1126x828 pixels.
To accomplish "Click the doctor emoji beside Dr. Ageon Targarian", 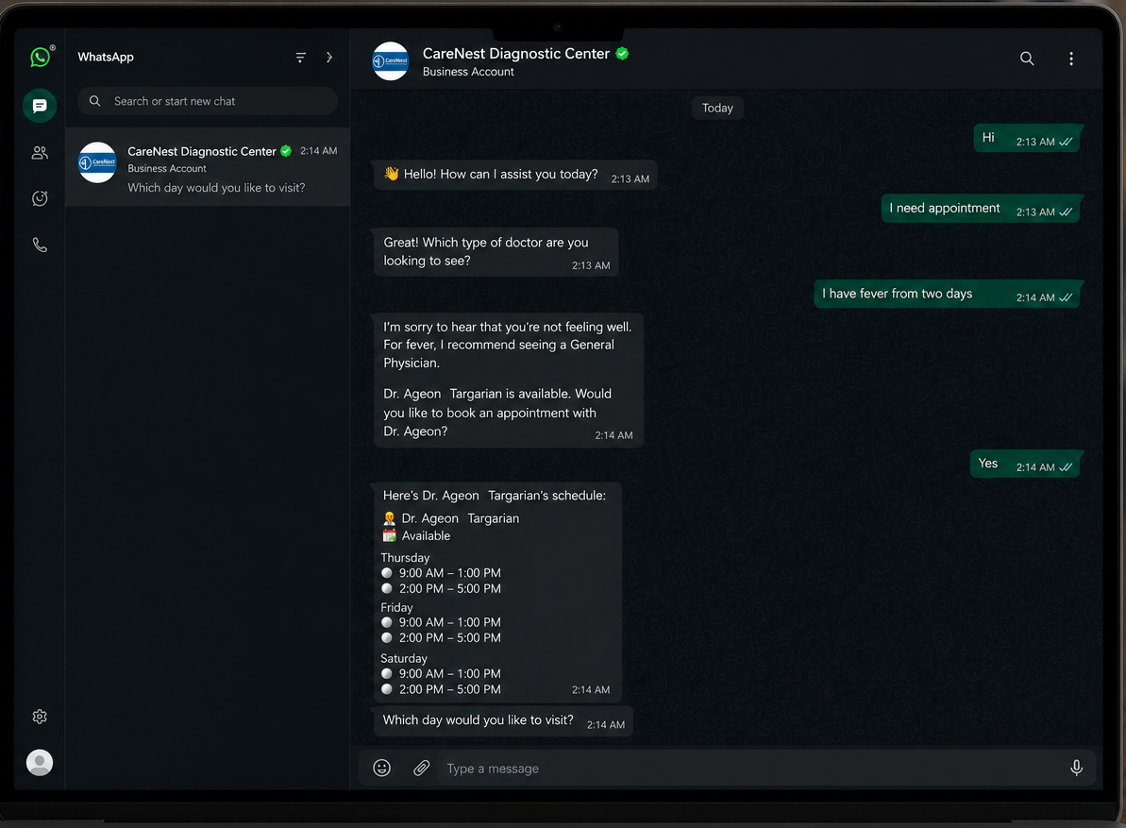I will click(389, 518).
